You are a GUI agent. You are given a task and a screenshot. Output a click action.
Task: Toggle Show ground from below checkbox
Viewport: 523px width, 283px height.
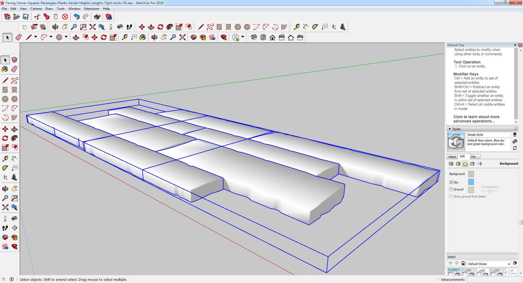tap(451, 196)
